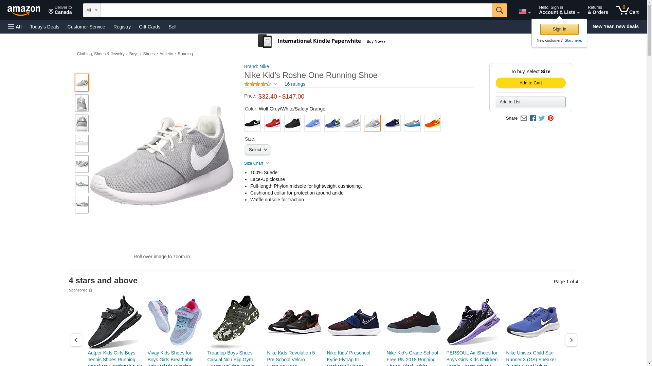Go to Amazon home via logo
The height and width of the screenshot is (366, 652).
point(24,11)
